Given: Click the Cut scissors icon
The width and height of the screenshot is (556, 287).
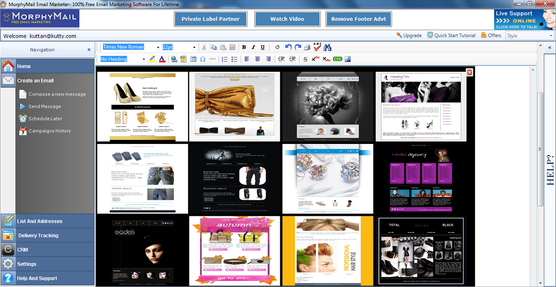Looking at the screenshot, I should click(204, 47).
